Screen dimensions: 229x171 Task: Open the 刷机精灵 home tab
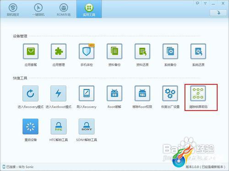click(x=13, y=10)
